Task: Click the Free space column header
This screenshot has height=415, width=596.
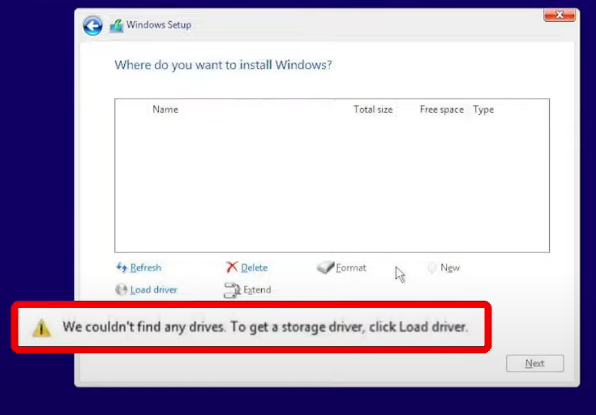Action: pos(442,109)
